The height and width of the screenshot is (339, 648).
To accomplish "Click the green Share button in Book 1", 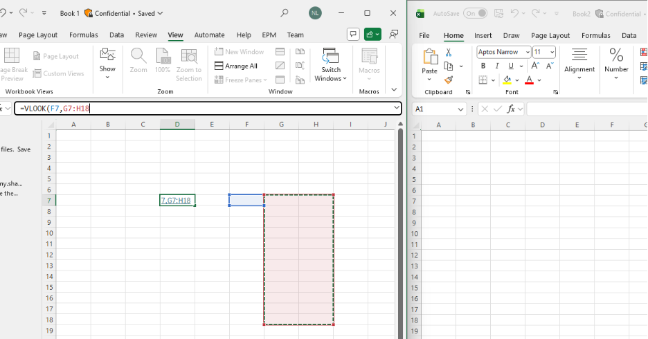I will click(x=372, y=35).
